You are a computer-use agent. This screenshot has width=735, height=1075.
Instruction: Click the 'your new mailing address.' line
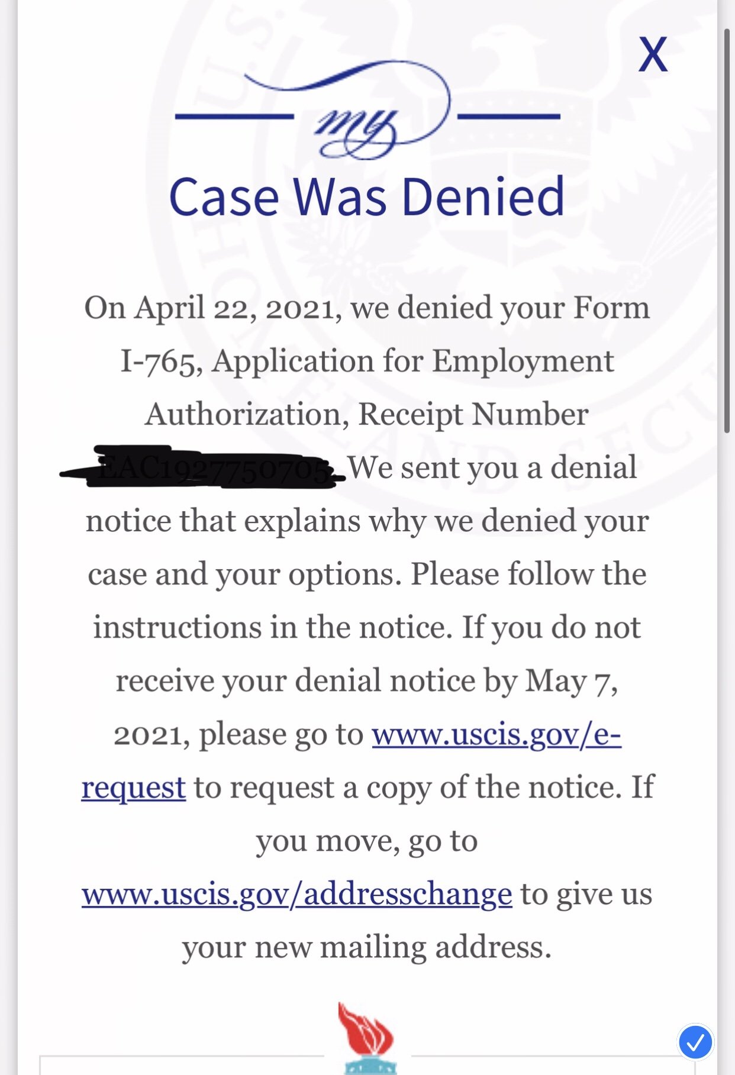point(367,948)
